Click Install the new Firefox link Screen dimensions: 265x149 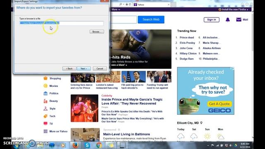(x=234, y=10)
